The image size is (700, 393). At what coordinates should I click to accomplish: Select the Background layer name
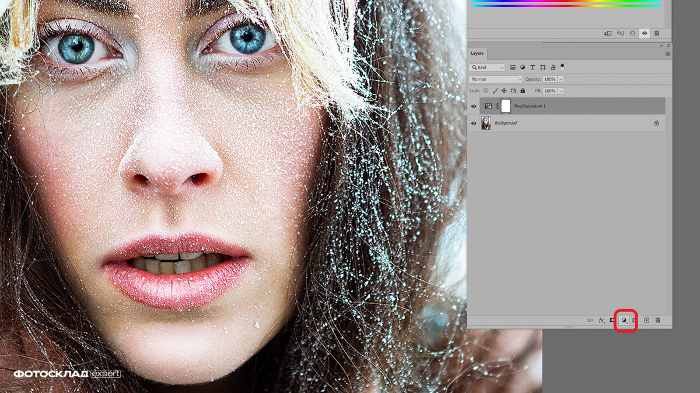(506, 123)
